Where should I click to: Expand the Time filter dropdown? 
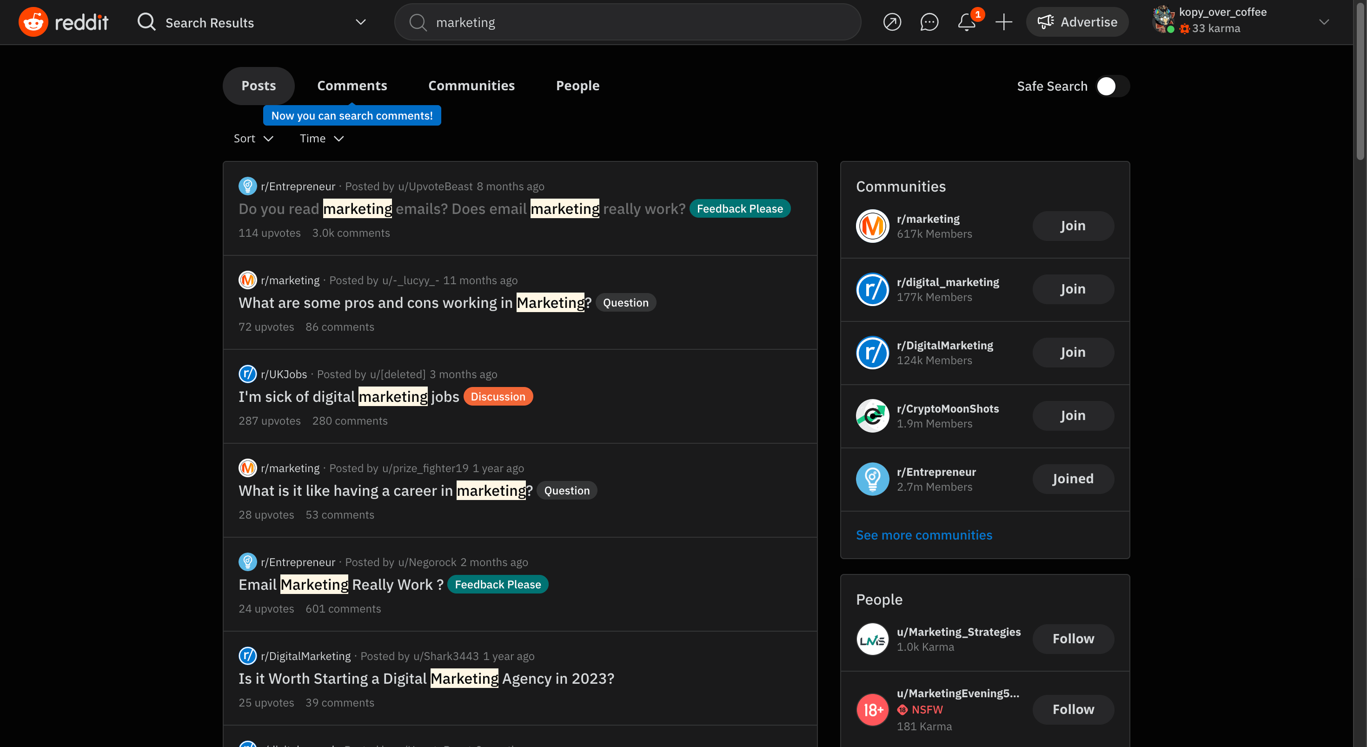click(322, 139)
